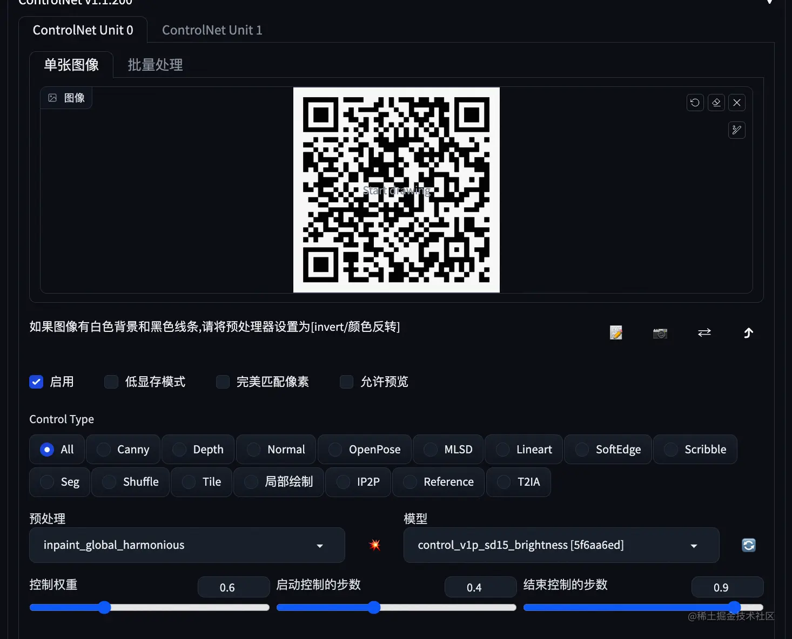
Task: Select the Depth control type
Action: click(198, 450)
